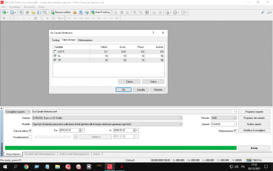Enable the LOTTI variable checkbox
Viewport: 273px width, 171px height.
pos(55,52)
